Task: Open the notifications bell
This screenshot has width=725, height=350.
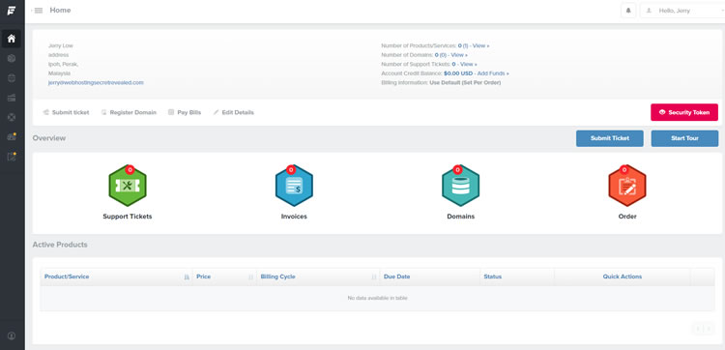Action: (628, 11)
